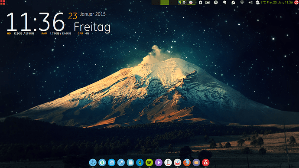The image size is (299, 168).
Task: Click the Freitag weekday text
Action: pyautogui.click(x=92, y=27)
